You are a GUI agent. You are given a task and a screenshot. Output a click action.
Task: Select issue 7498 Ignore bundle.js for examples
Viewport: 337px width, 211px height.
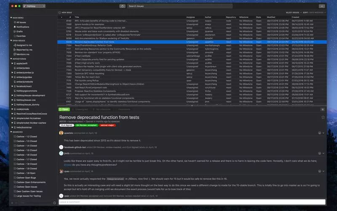tap(192, 24)
